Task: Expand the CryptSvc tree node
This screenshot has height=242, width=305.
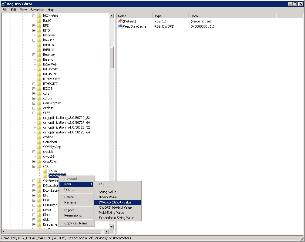Action: pos(34,161)
